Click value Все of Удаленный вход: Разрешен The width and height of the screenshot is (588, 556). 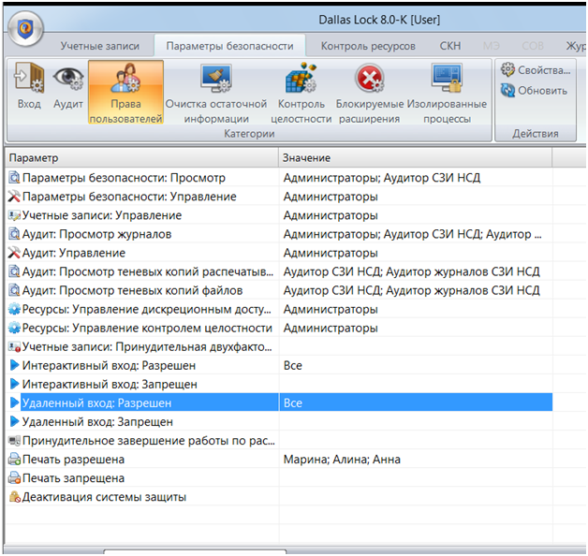tap(293, 403)
